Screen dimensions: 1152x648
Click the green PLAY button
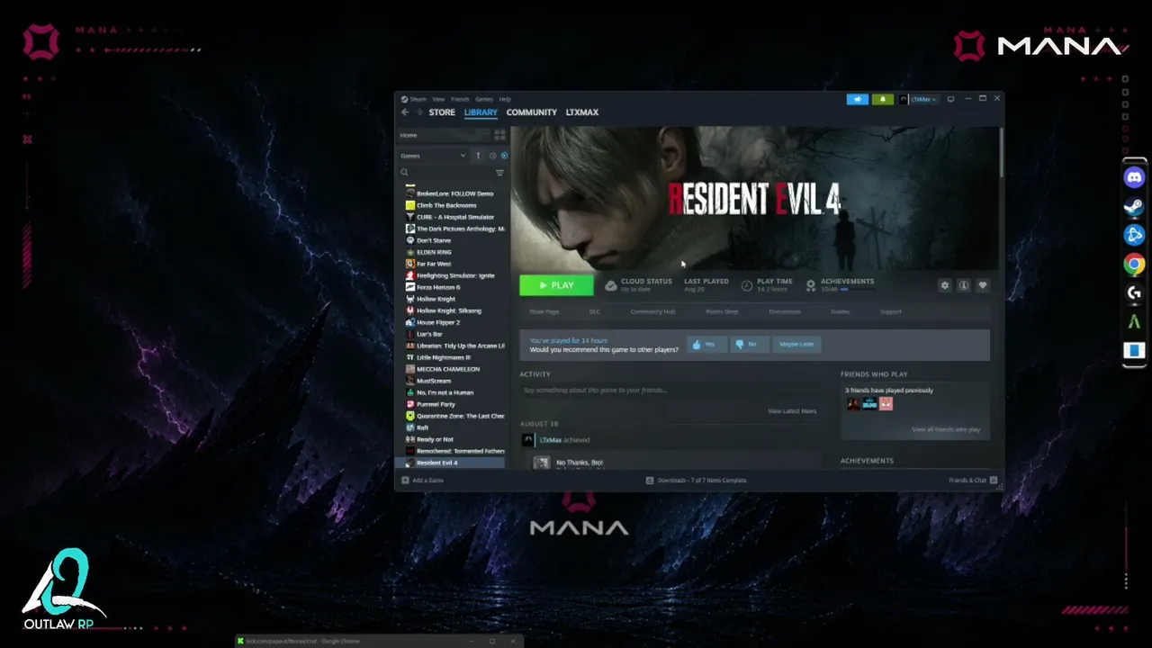pyautogui.click(x=556, y=285)
